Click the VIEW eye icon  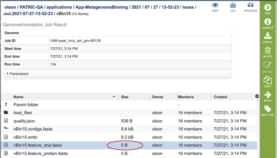[215, 5]
